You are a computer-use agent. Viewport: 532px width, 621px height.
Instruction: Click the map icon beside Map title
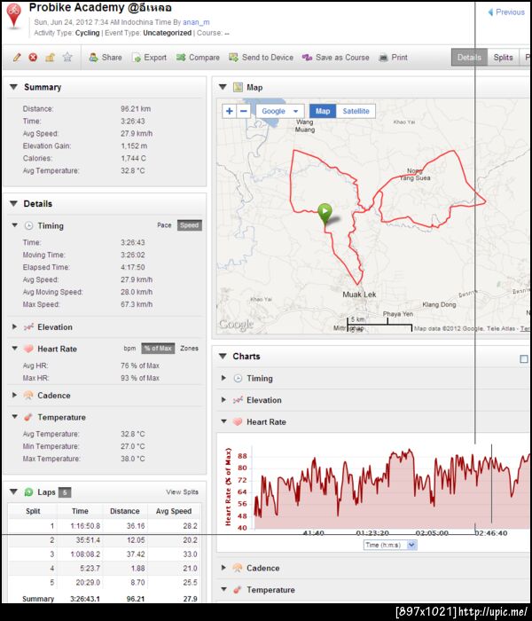[238, 87]
